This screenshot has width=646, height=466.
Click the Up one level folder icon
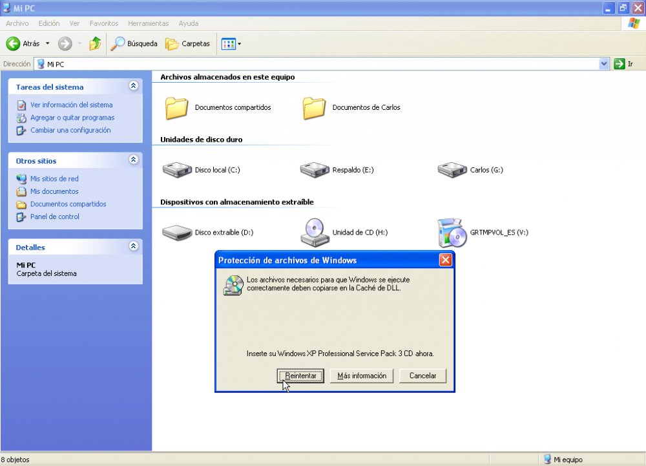[95, 44]
